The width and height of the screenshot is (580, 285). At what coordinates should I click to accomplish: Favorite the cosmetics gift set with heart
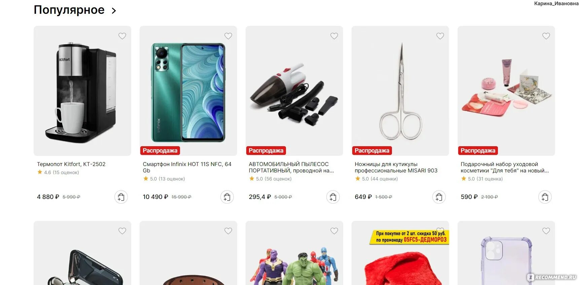[x=546, y=36]
